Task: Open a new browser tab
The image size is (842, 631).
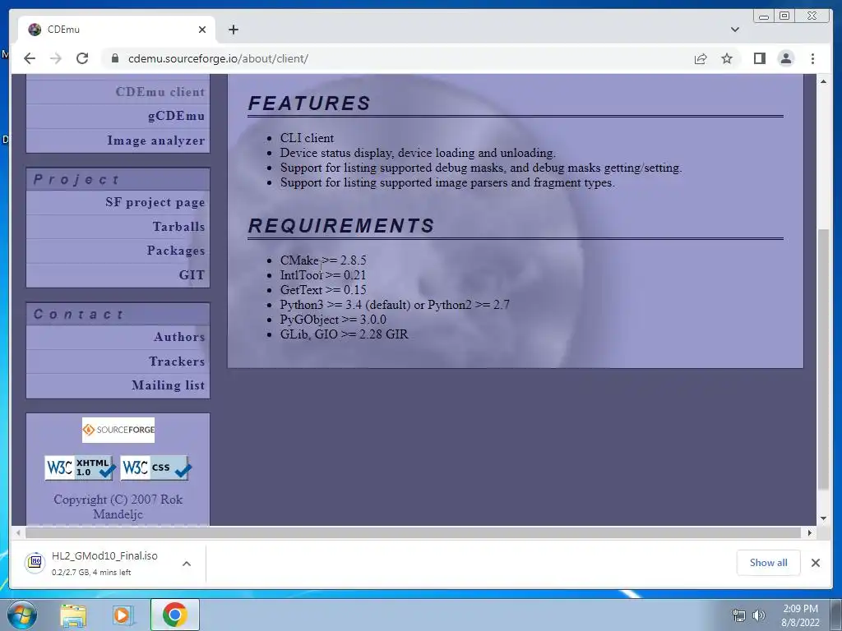Action: (233, 30)
